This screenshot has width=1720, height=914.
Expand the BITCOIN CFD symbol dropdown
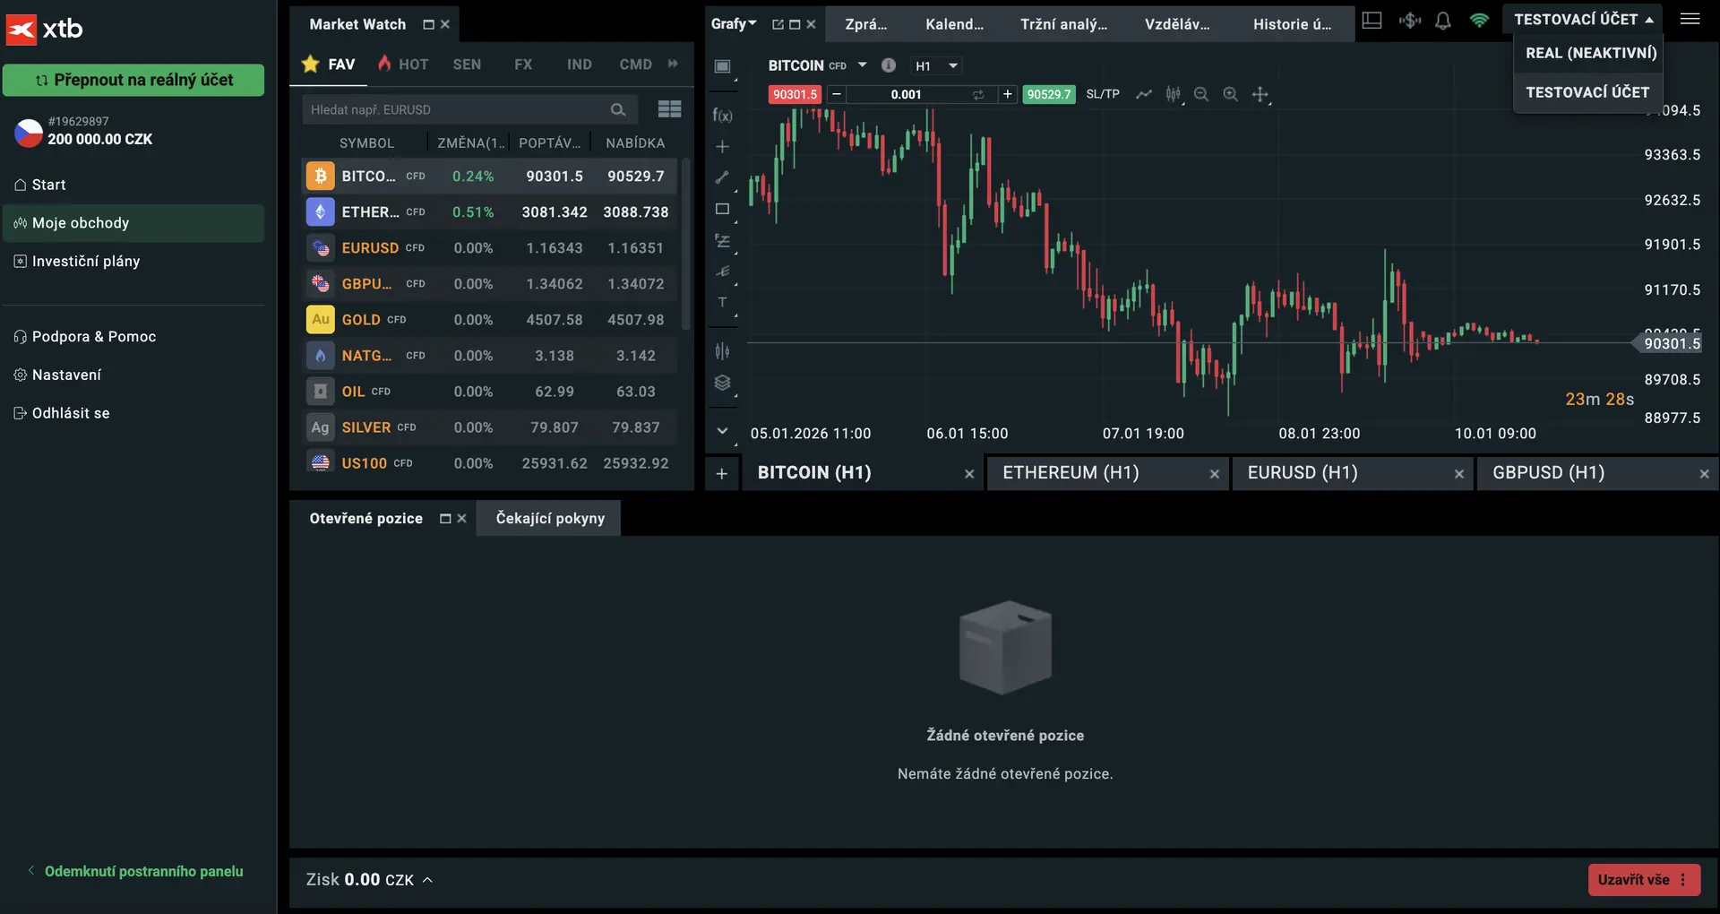(862, 65)
